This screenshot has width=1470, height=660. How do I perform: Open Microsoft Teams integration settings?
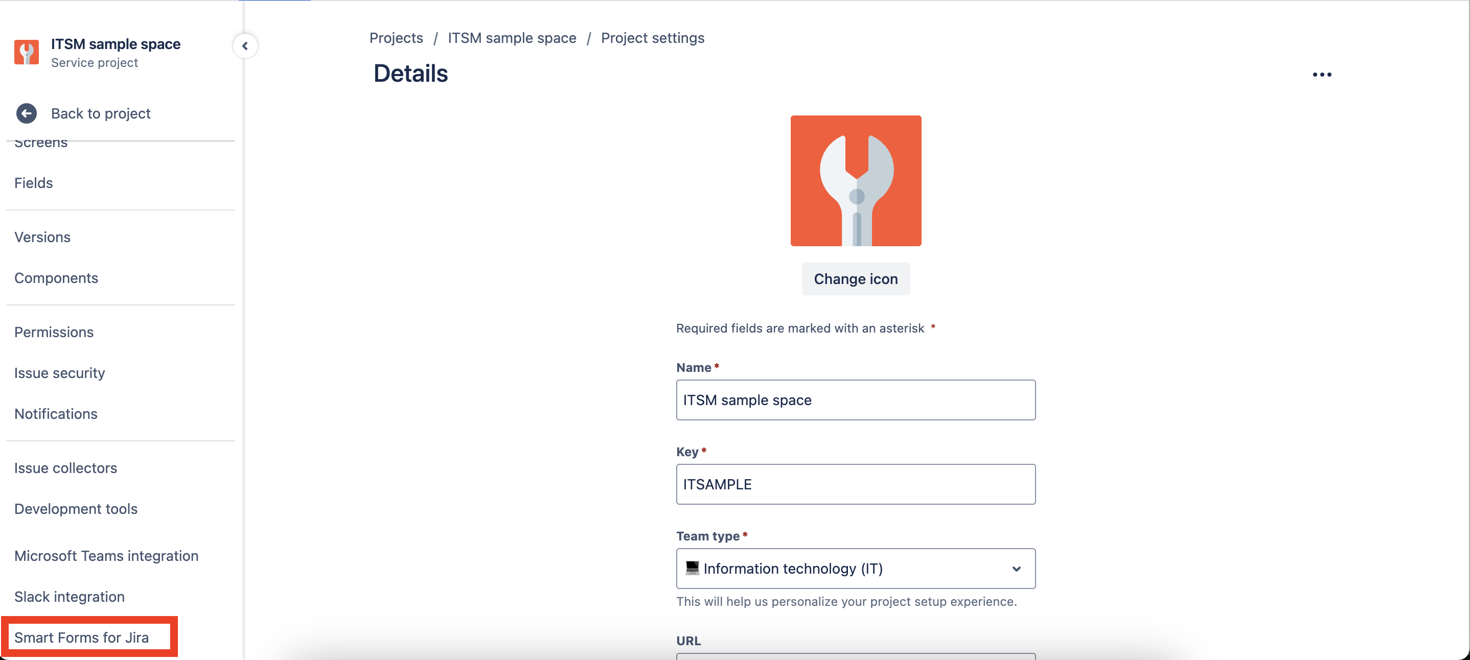point(106,556)
